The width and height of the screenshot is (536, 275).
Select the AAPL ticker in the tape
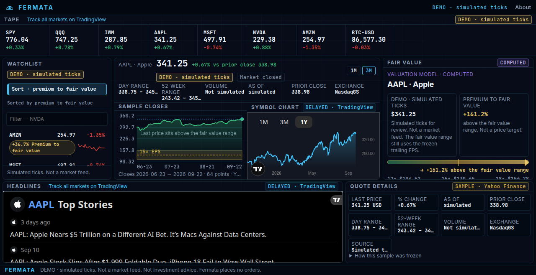[x=173, y=40]
